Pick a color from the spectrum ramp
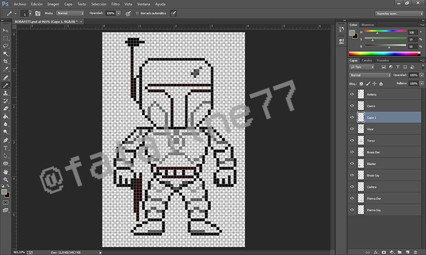426x255 pixels. pyautogui.click(x=384, y=53)
